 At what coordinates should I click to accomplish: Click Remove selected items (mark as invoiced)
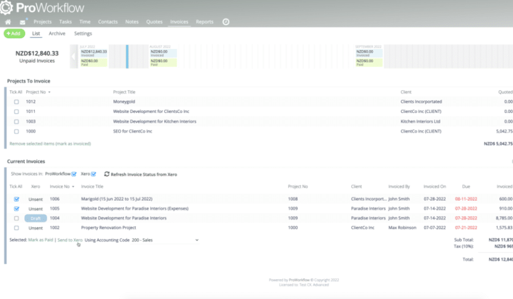click(50, 144)
